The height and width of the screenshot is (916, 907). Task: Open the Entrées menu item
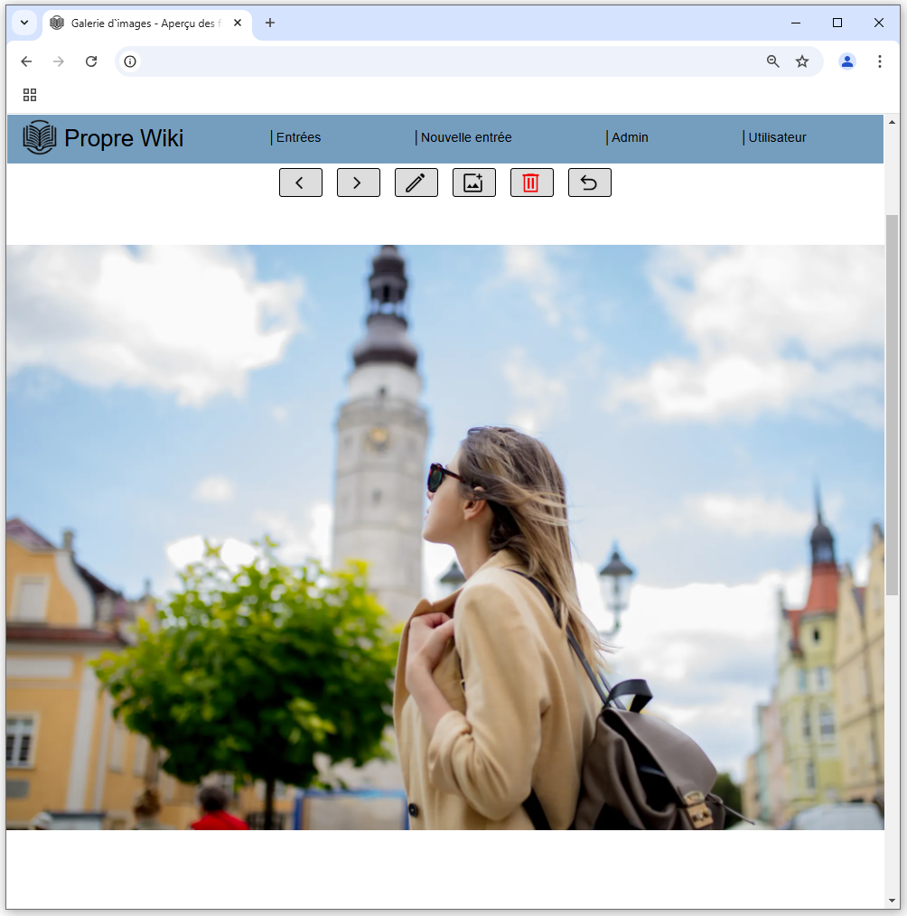[298, 137]
